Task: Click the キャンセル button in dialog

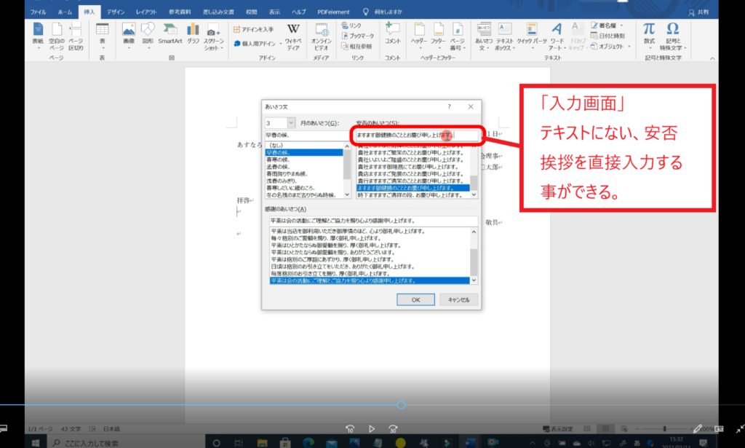Action: [458, 299]
